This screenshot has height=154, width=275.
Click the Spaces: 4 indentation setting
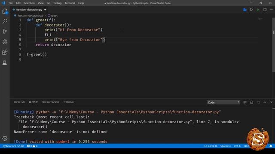coord(225,146)
